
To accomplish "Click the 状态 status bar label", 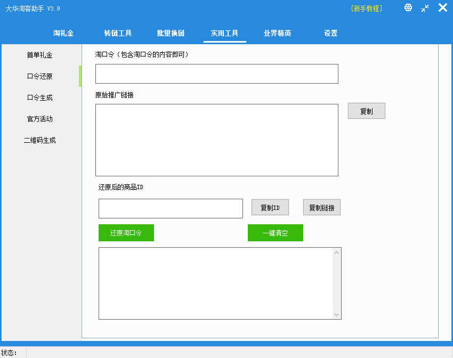I will tap(9, 353).
